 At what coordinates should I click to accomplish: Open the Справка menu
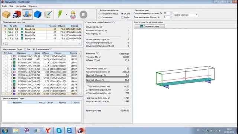tap(32, 6)
